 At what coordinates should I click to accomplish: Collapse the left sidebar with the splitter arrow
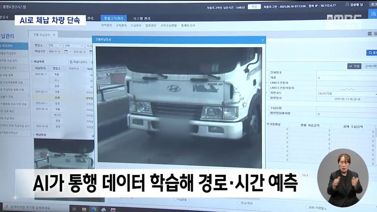click(30, 96)
